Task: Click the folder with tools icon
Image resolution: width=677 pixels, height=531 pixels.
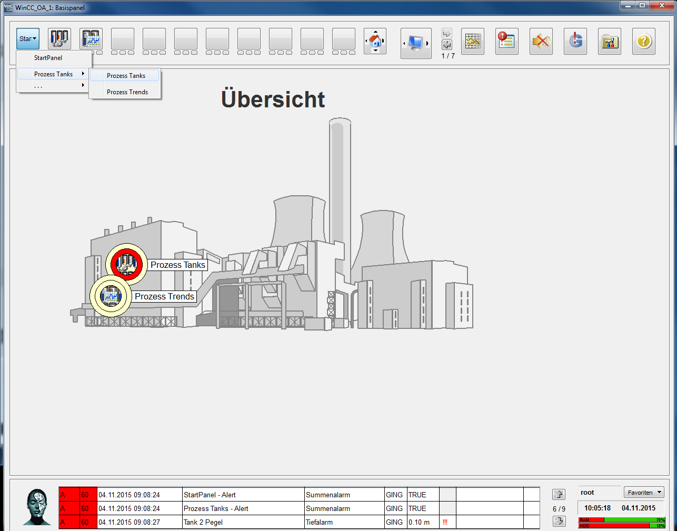Action: pos(609,41)
